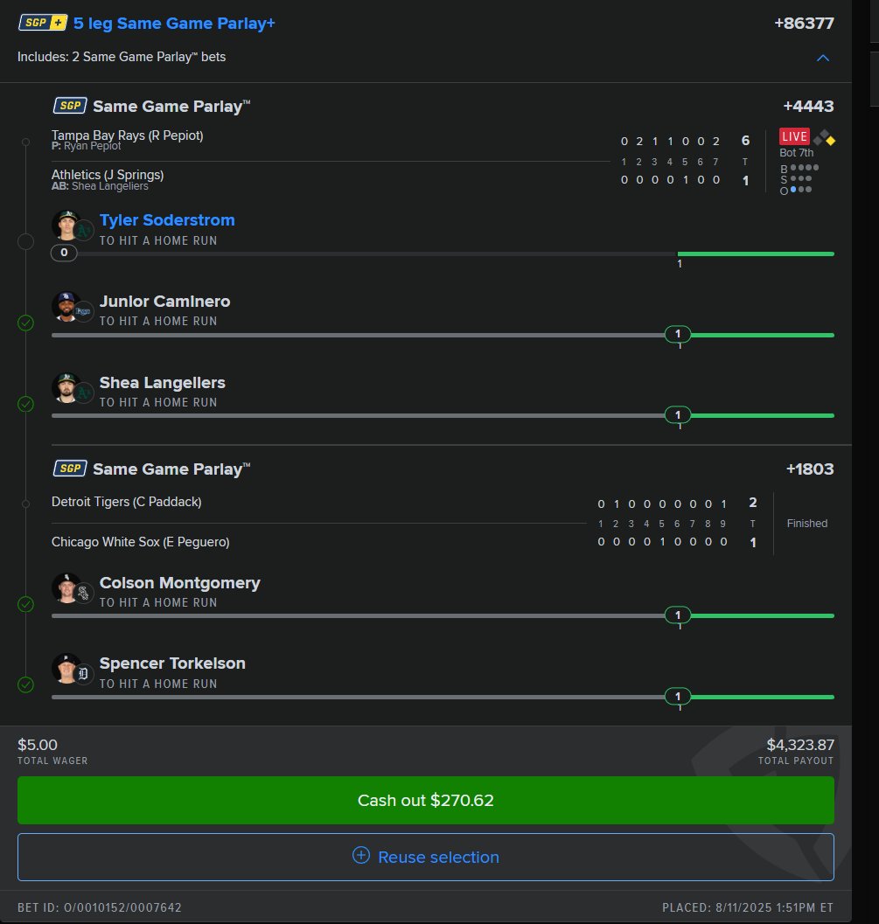The height and width of the screenshot is (924, 879).
Task: Click the Colson Montgomery player name
Action: click(x=180, y=583)
